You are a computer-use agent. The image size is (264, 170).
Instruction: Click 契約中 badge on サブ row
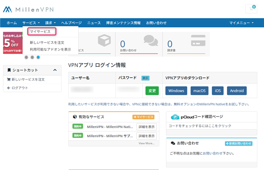tap(77, 135)
